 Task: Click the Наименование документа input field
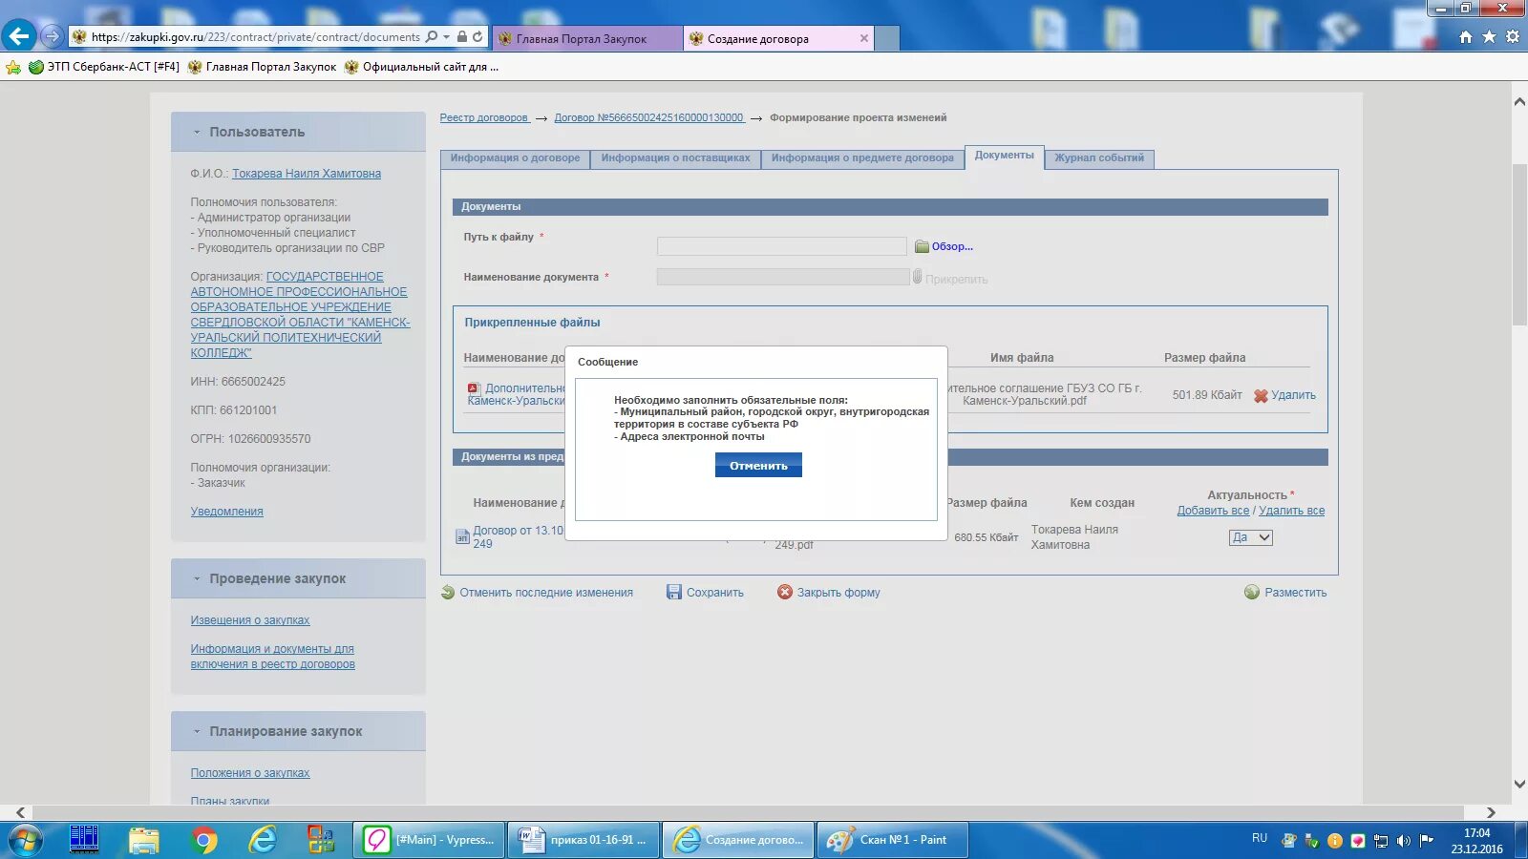(783, 277)
